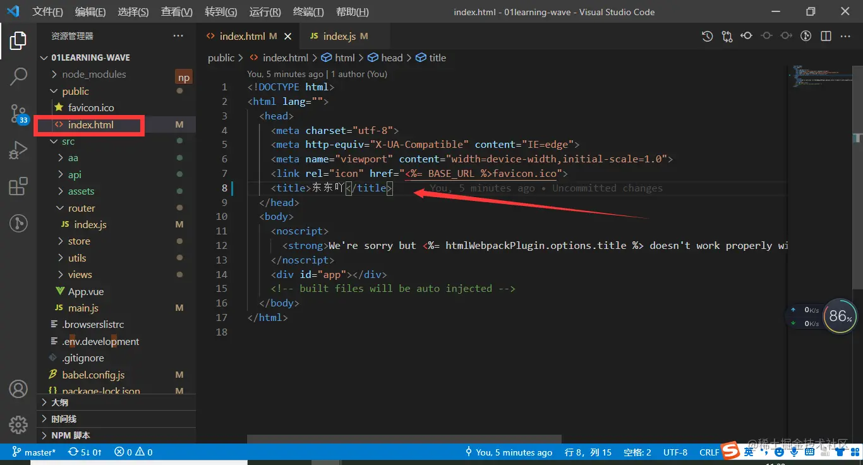Click the VS Code logo in title bar
863x465 pixels.
[13, 11]
